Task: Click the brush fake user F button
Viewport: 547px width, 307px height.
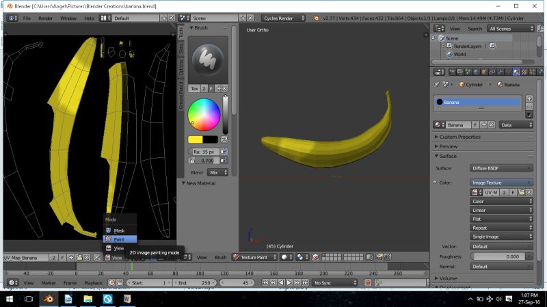Action: pos(211,89)
